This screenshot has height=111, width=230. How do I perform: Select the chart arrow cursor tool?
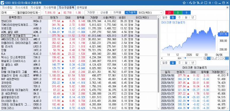(x=212, y=58)
